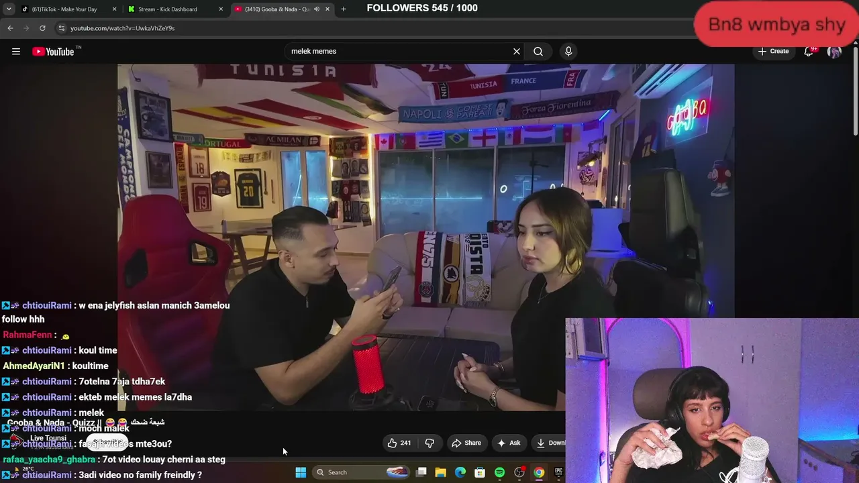Click the Windows taskbar Search box
This screenshot has height=483, width=859.
tap(362, 472)
